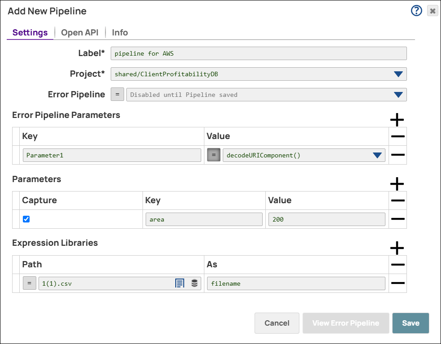Remove the Parameter1 row with minus icon
Viewport: 441px width, 344px height.
(x=398, y=155)
